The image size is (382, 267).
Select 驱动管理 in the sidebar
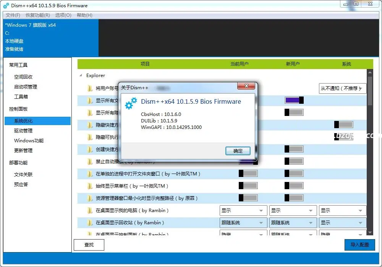tap(23, 131)
